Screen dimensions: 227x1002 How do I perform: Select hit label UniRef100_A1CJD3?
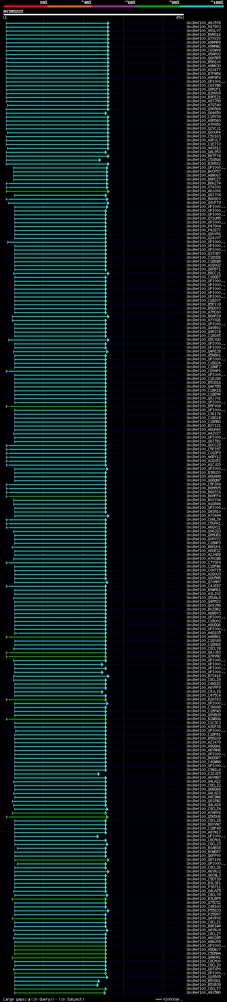[204, 465]
